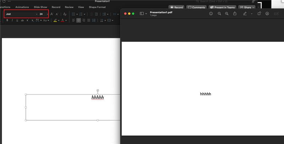Screen dimensions: 284x144
Task: Open the Shape Format ribbon tab
Action: pyautogui.click(x=97, y=7)
